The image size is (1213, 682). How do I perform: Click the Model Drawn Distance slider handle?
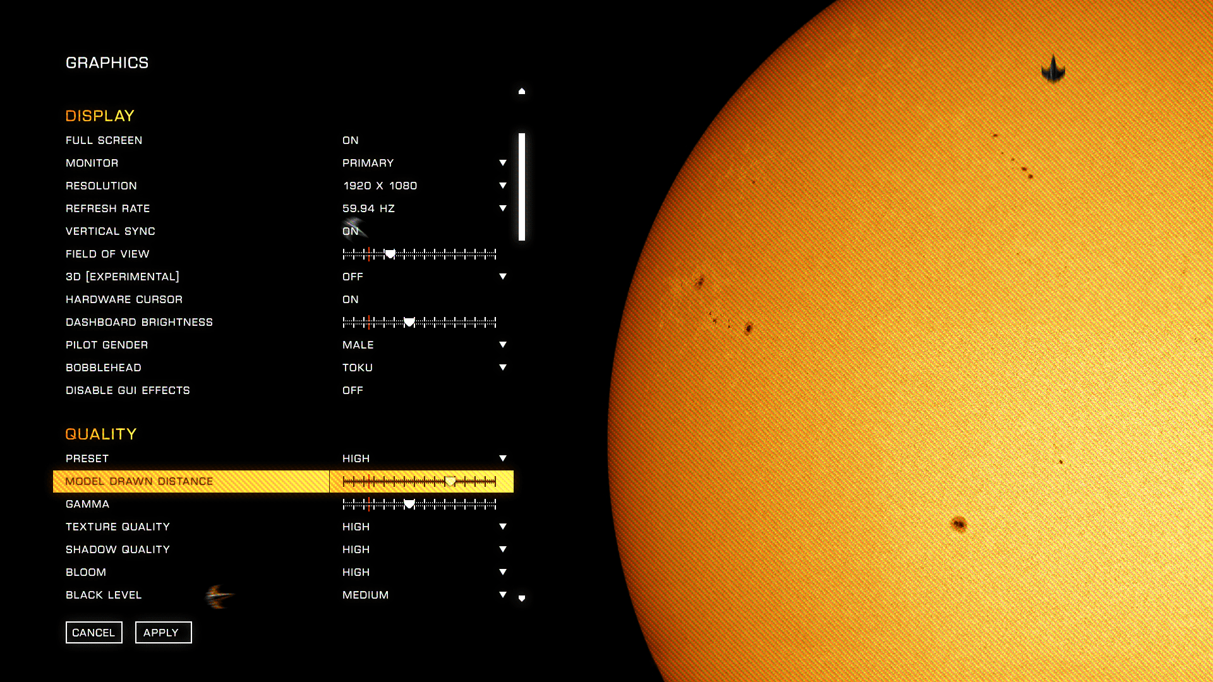[450, 481]
